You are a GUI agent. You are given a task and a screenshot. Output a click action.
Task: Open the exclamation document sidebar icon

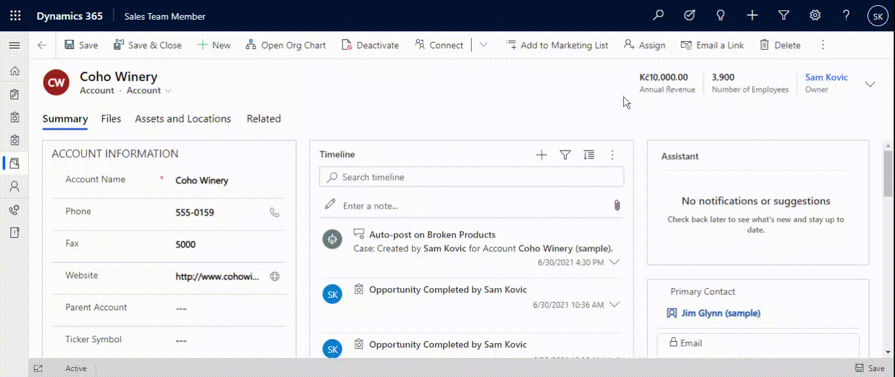[14, 232]
